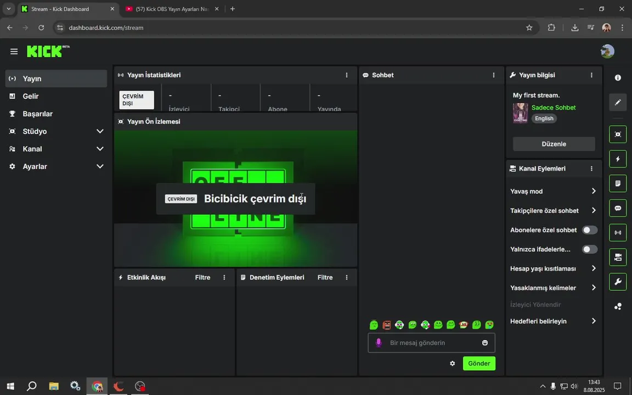Open browser downloads icon
The width and height of the screenshot is (632, 395).
coord(574,28)
